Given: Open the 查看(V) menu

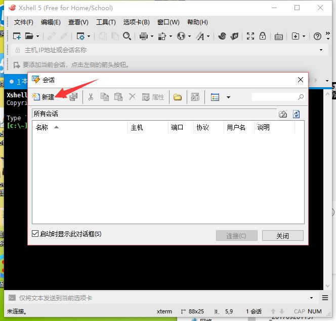Looking at the screenshot, I should pyautogui.click(x=78, y=22).
